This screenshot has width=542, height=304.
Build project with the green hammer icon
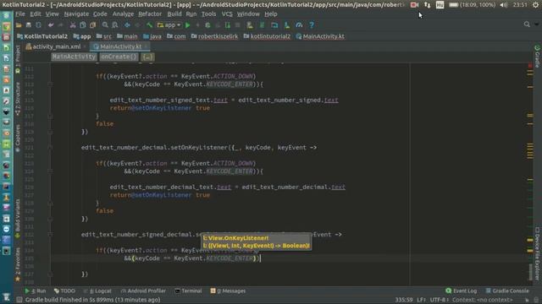coord(149,24)
